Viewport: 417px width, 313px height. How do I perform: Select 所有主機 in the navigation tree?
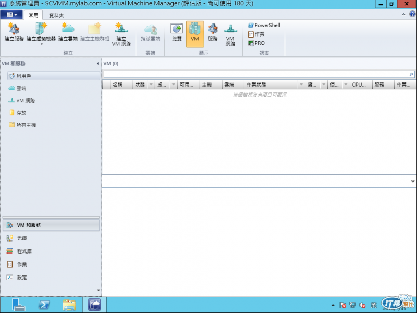point(22,125)
